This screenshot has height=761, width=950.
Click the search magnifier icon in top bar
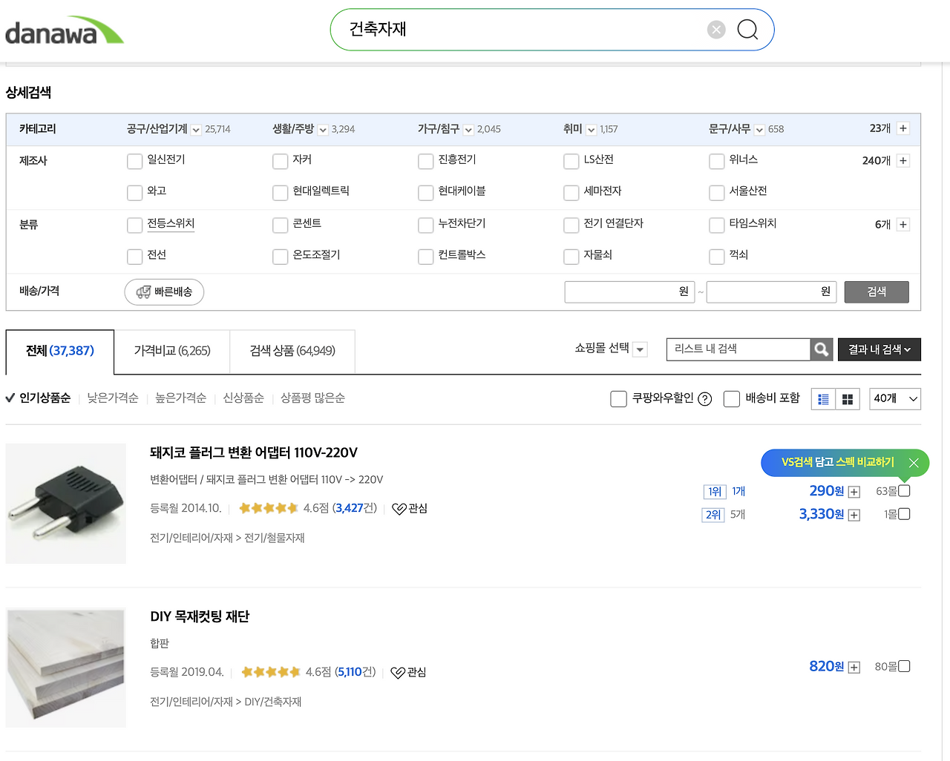click(747, 30)
